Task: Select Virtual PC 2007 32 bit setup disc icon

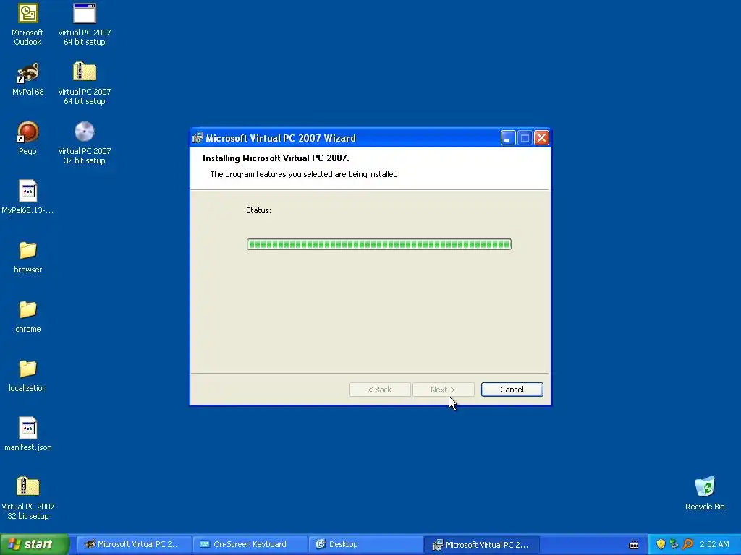Action: [84, 143]
